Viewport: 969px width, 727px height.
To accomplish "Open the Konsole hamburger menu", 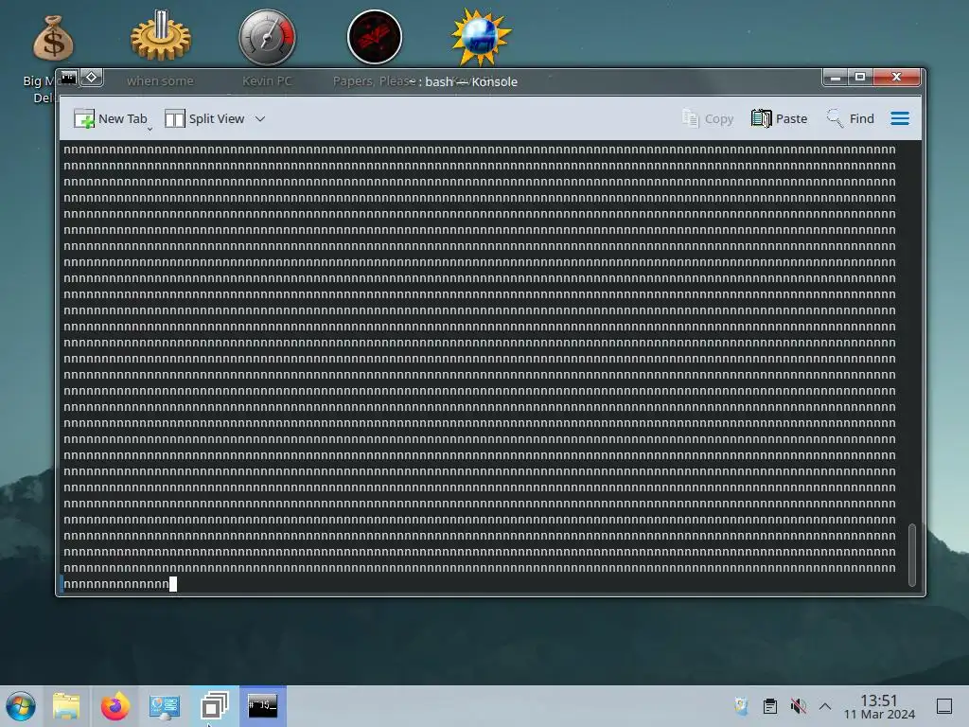I will [x=900, y=118].
